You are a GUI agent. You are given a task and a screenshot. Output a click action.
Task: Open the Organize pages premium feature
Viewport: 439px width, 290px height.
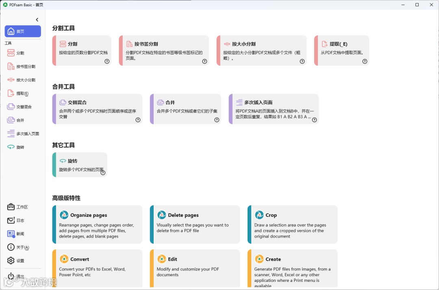[x=97, y=225]
